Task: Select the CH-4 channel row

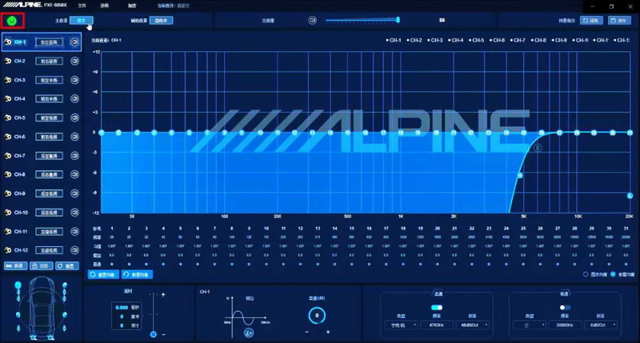Action: pyautogui.click(x=42, y=98)
